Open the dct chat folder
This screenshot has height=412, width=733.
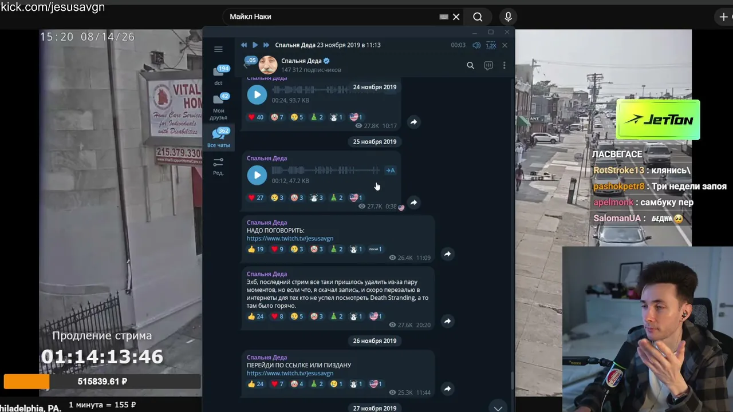coord(218,75)
